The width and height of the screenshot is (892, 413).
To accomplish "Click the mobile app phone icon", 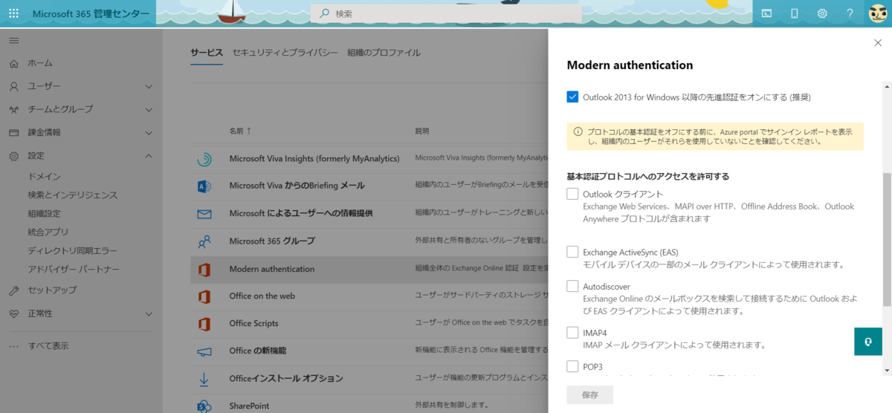I will (x=795, y=13).
